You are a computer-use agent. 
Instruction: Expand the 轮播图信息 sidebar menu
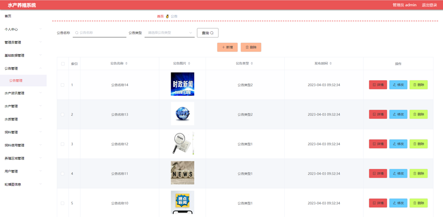pyautogui.click(x=23, y=185)
